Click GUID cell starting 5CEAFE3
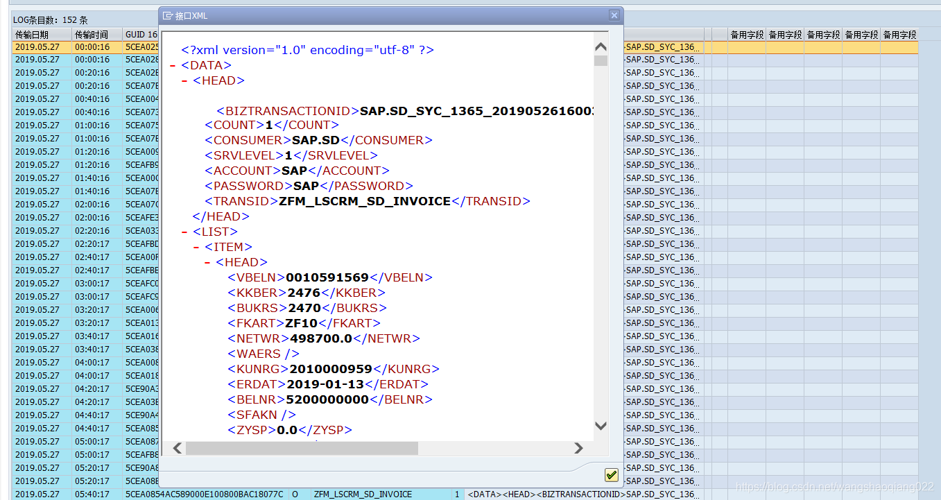 click(141, 218)
